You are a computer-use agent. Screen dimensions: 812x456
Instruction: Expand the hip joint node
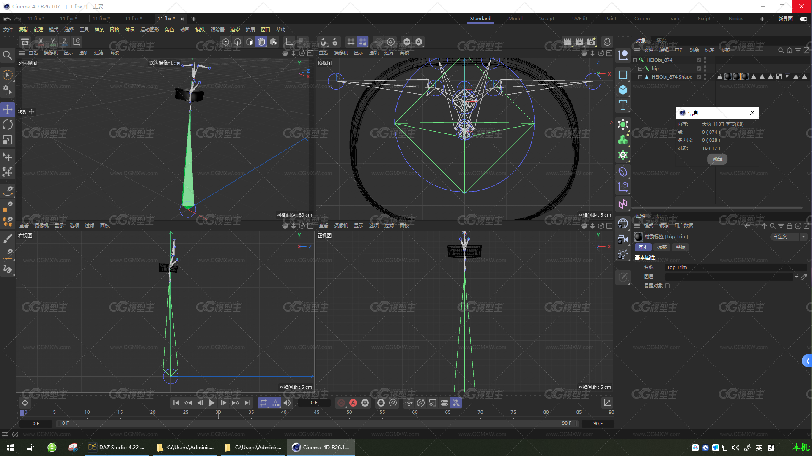click(640, 68)
